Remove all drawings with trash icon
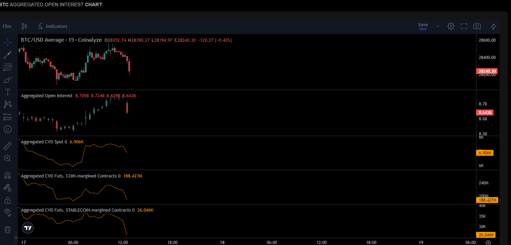Screen dimensions: 511x245 click(8, 230)
